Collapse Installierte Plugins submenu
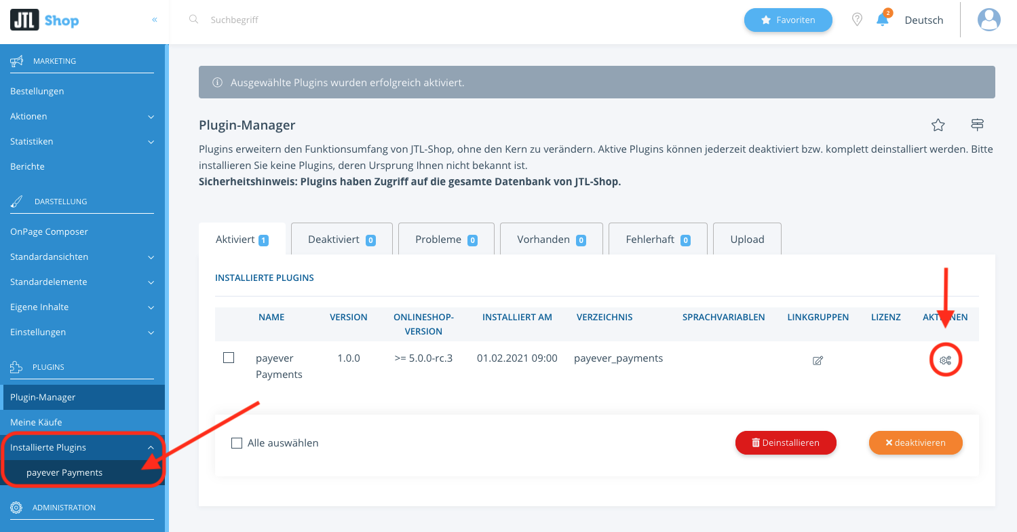The width and height of the screenshot is (1017, 532). pos(82,447)
